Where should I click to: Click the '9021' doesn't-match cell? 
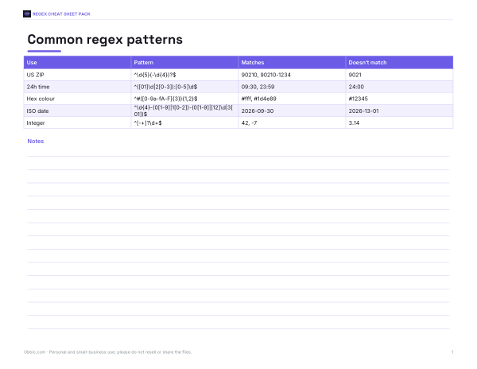399,75
